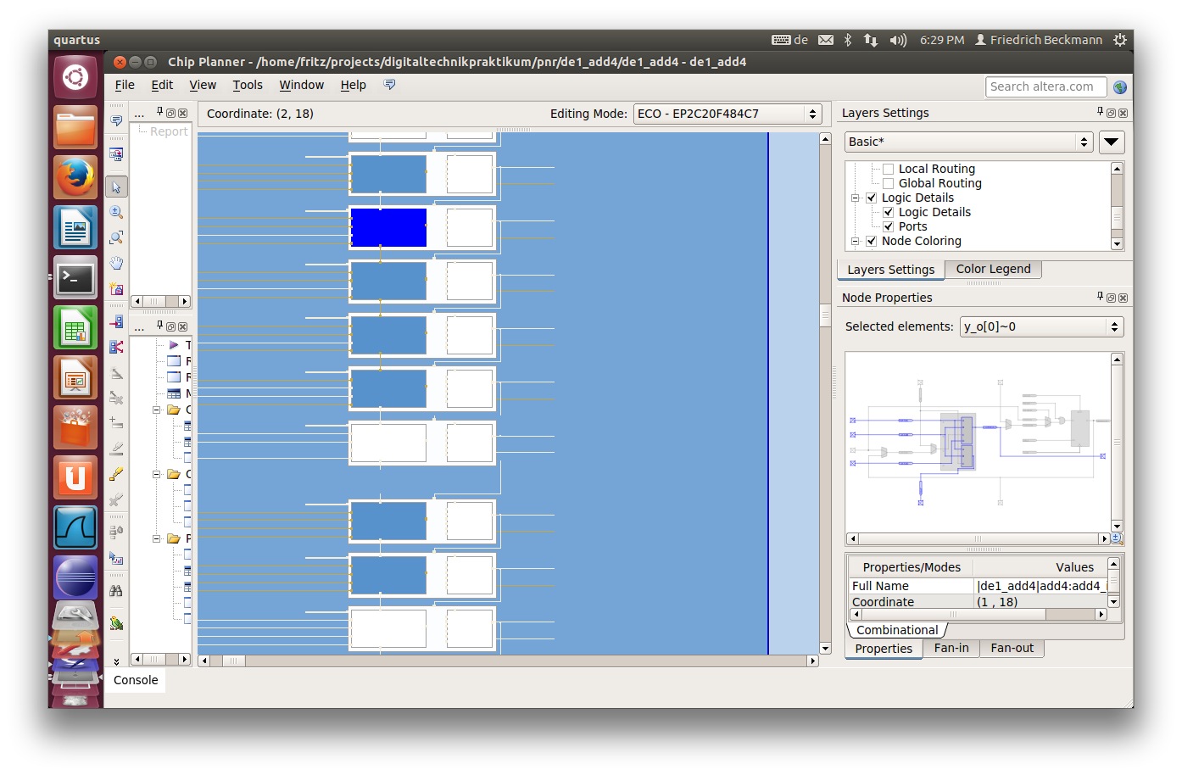Open the Tools menu
Image resolution: width=1182 pixels, height=775 pixels.
(248, 85)
